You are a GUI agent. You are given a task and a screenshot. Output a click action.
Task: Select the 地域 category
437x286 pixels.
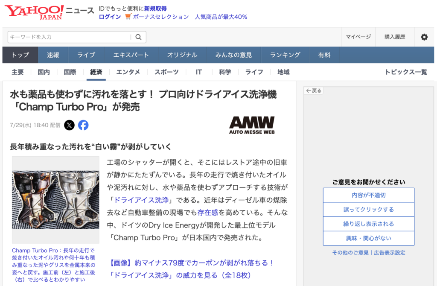[283, 72]
